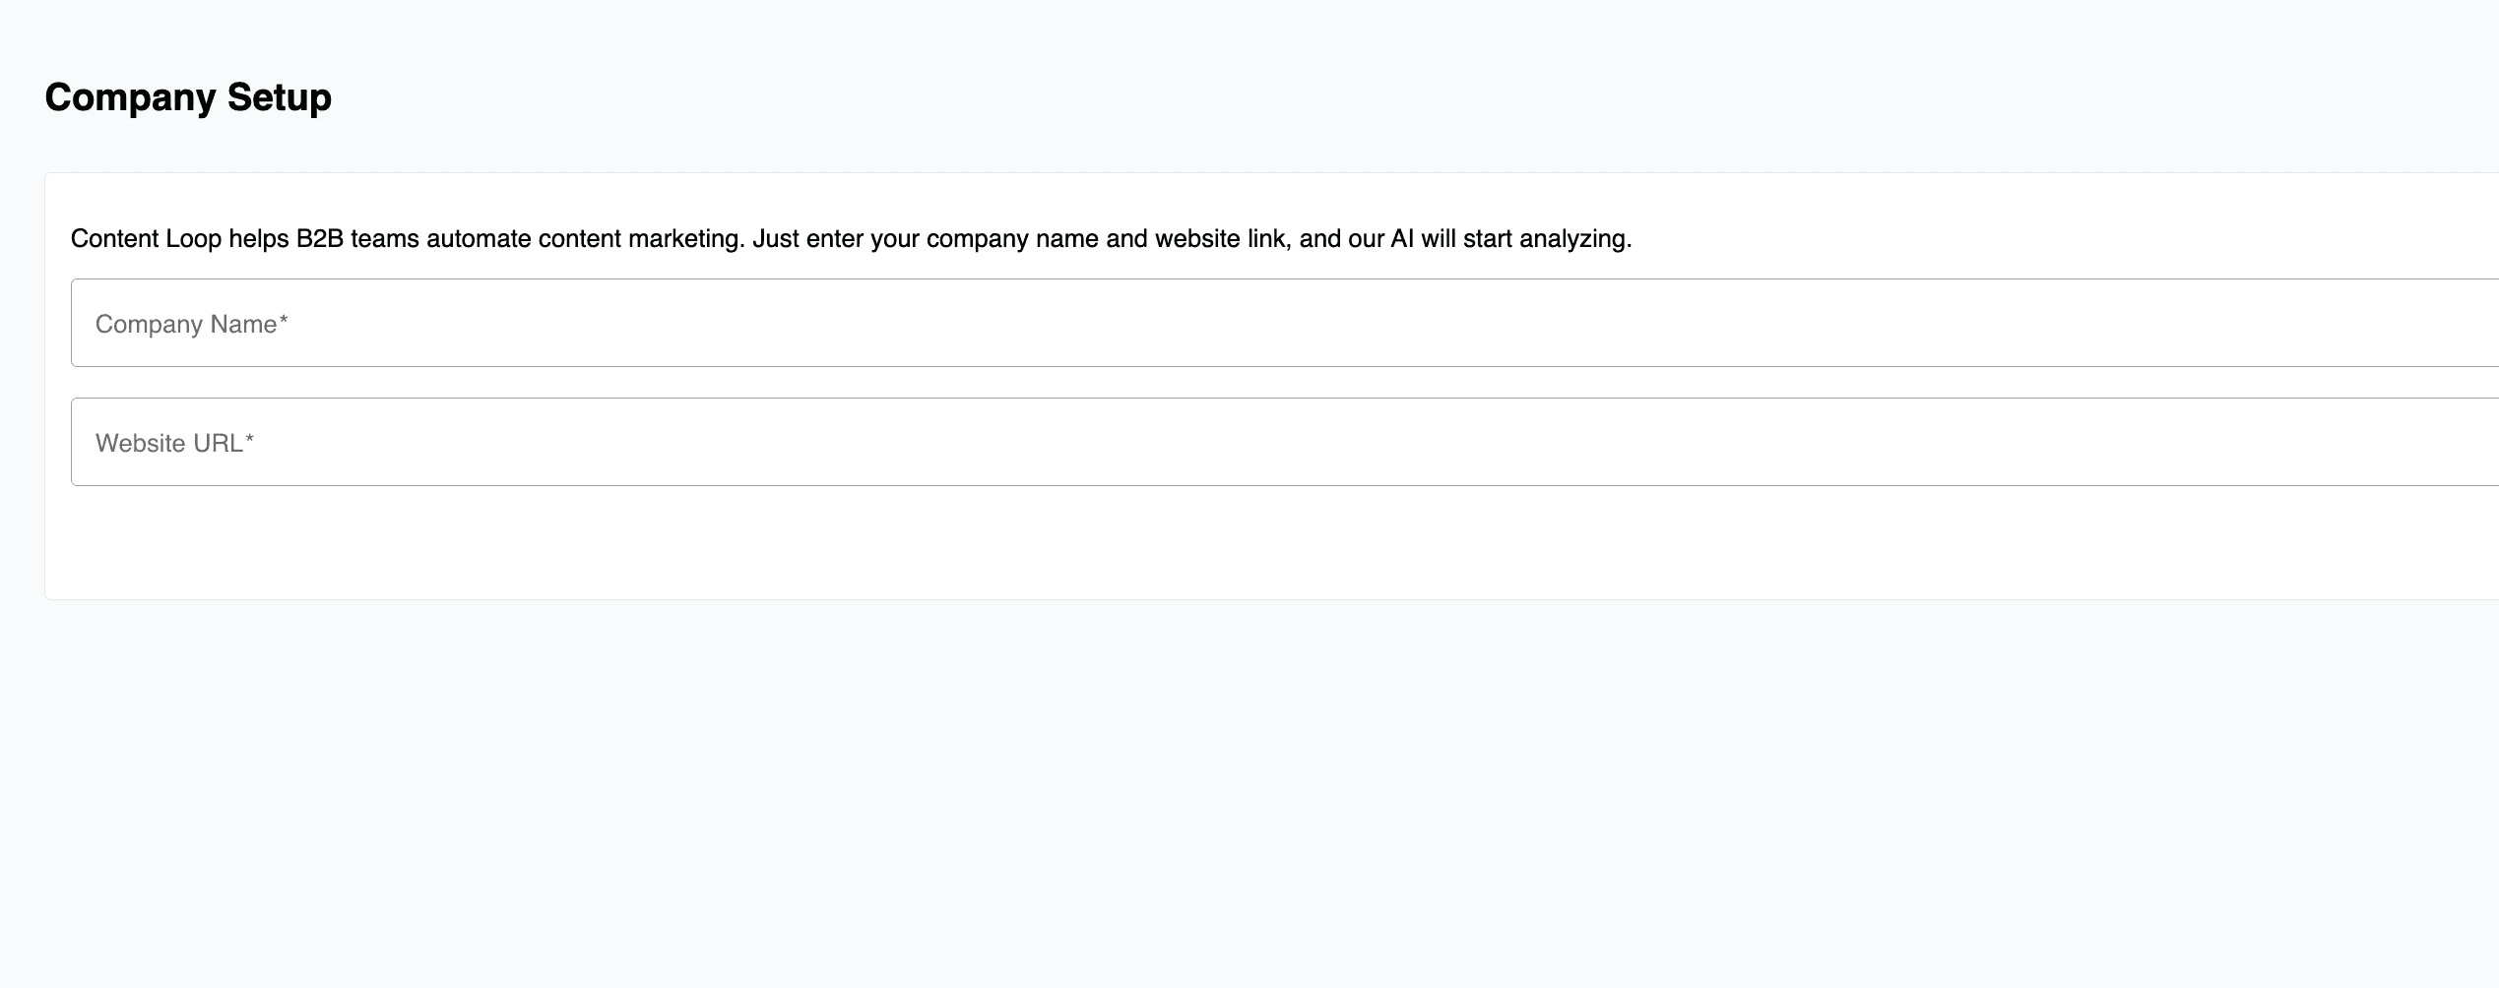Click "automate content marketing" in the intro text

pos(585,238)
